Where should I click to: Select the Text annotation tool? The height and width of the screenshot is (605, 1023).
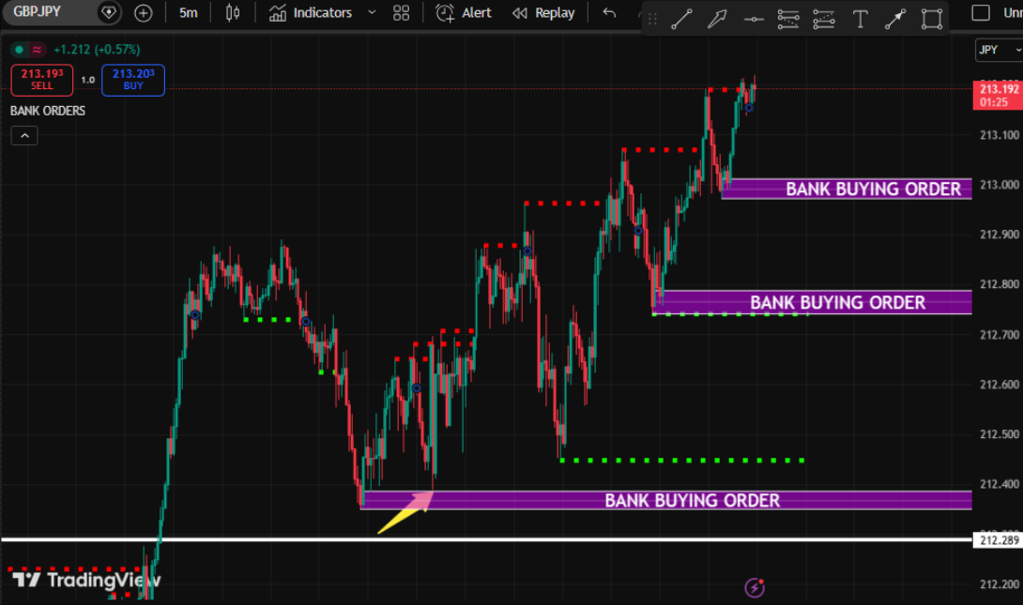point(860,19)
